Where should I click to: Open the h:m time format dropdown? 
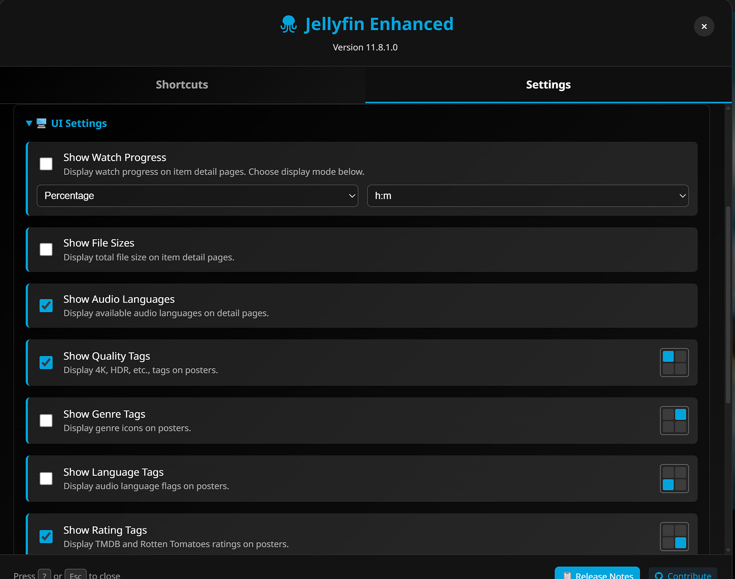coord(528,196)
